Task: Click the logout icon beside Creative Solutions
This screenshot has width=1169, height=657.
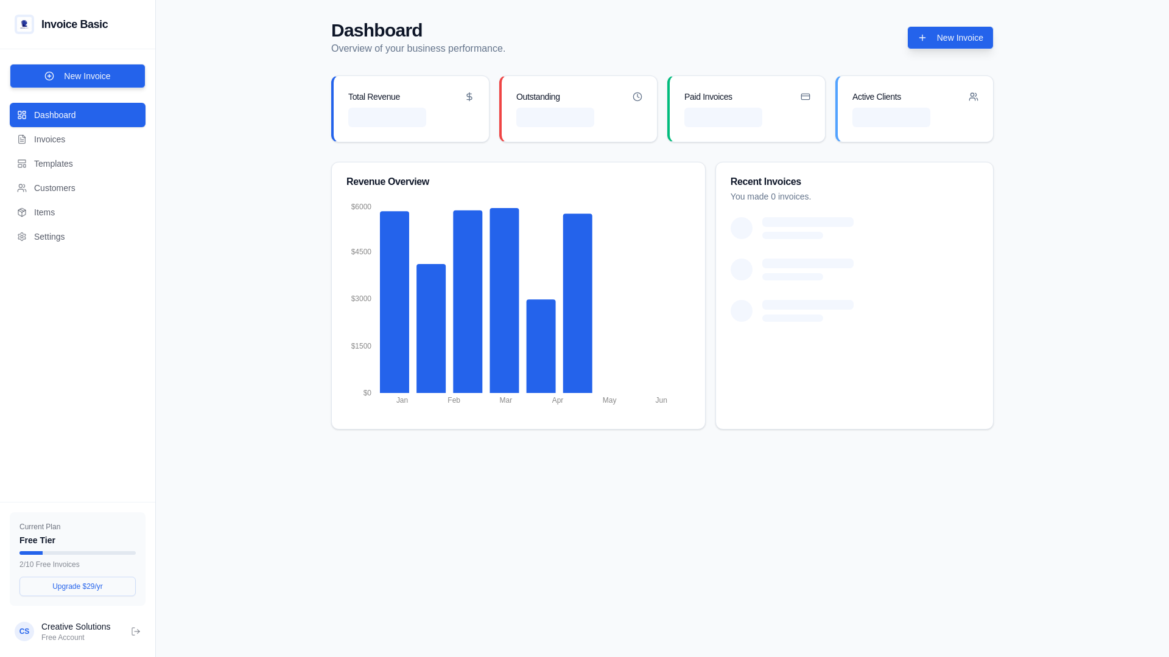Action: tap(136, 631)
